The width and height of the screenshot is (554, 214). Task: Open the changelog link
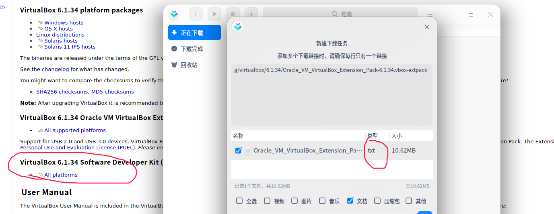point(56,69)
